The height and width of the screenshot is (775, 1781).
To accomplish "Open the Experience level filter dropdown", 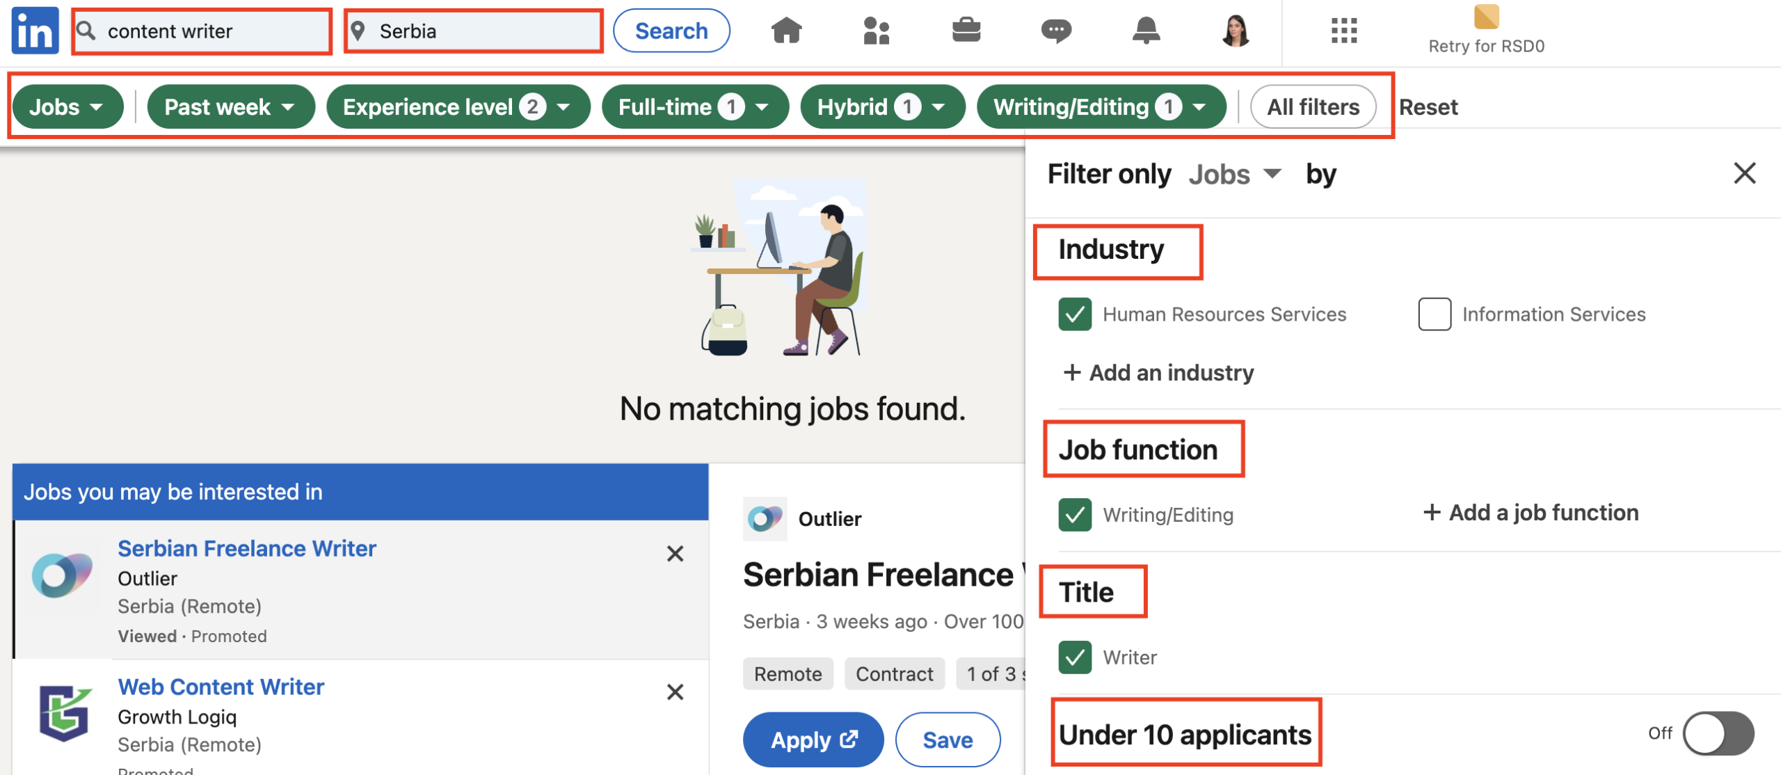I will [457, 106].
